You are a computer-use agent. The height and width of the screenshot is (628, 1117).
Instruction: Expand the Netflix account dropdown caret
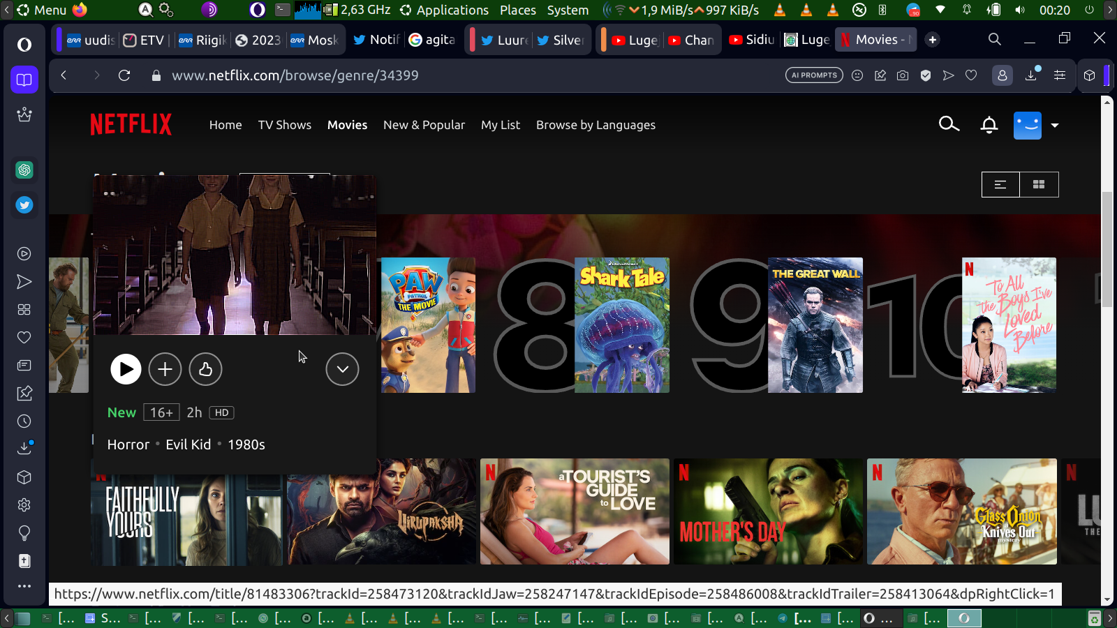click(x=1055, y=126)
